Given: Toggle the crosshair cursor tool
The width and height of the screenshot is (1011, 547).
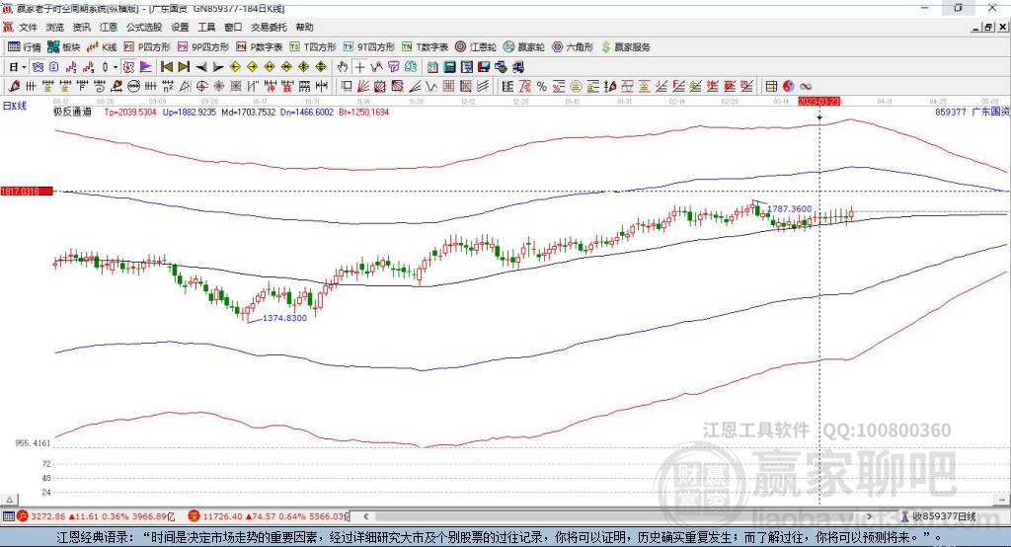Looking at the screenshot, I should (359, 67).
